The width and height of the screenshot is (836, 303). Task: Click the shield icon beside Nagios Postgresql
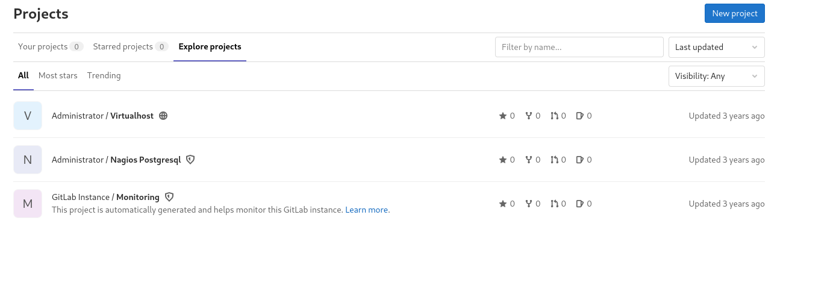(190, 160)
